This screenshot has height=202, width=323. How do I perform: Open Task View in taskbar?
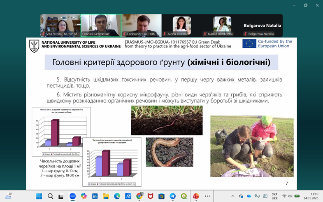61,196
